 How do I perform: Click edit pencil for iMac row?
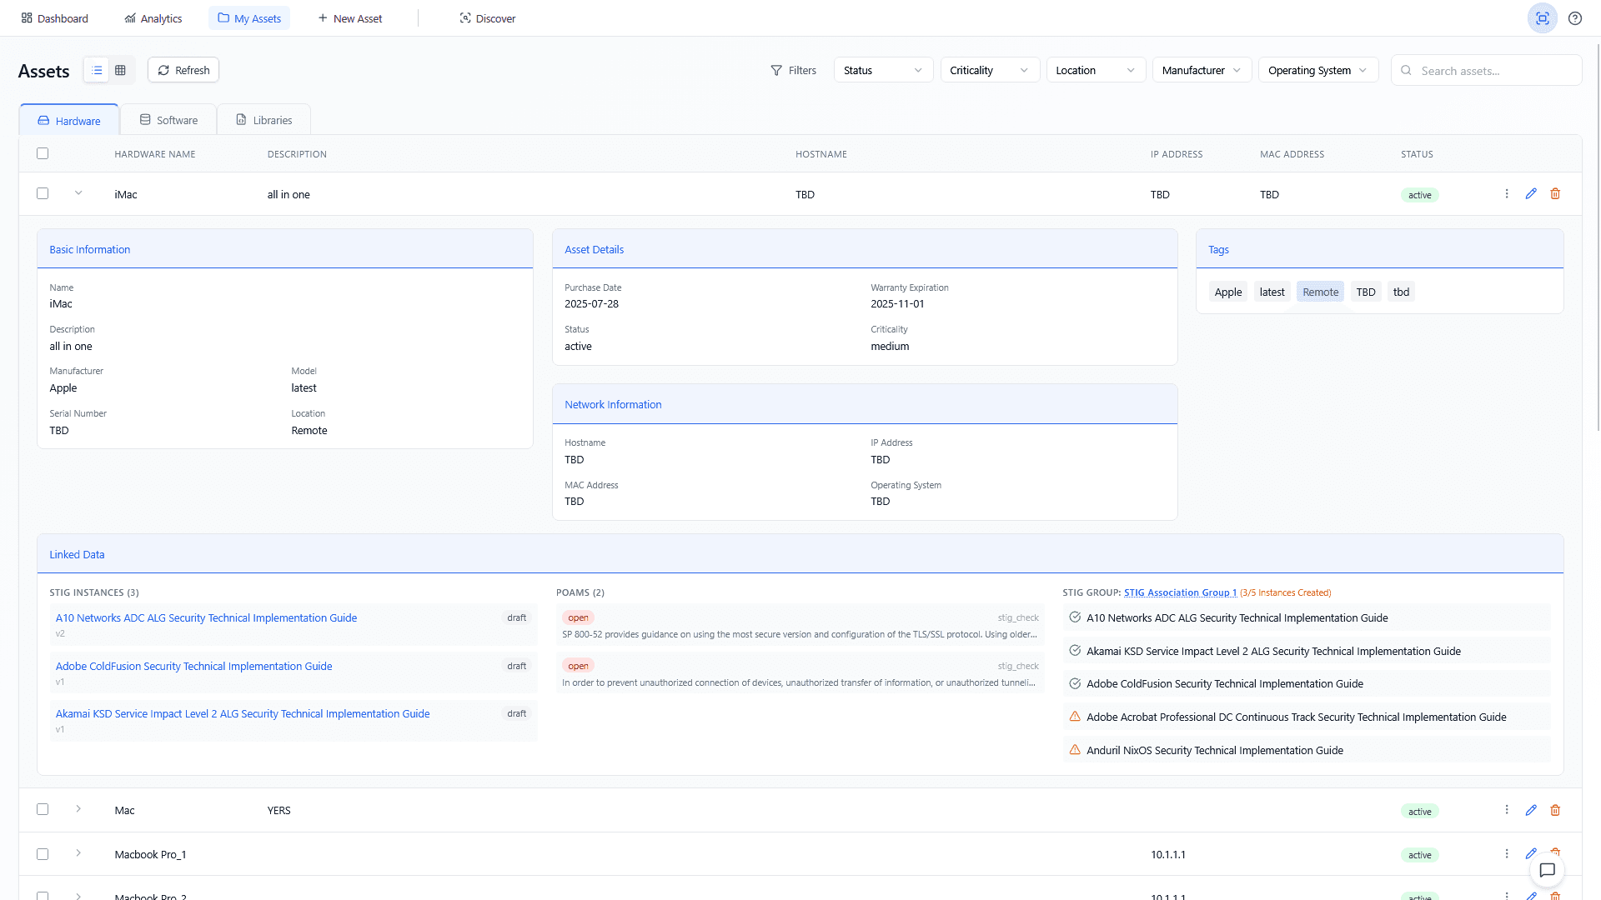[1531, 194]
